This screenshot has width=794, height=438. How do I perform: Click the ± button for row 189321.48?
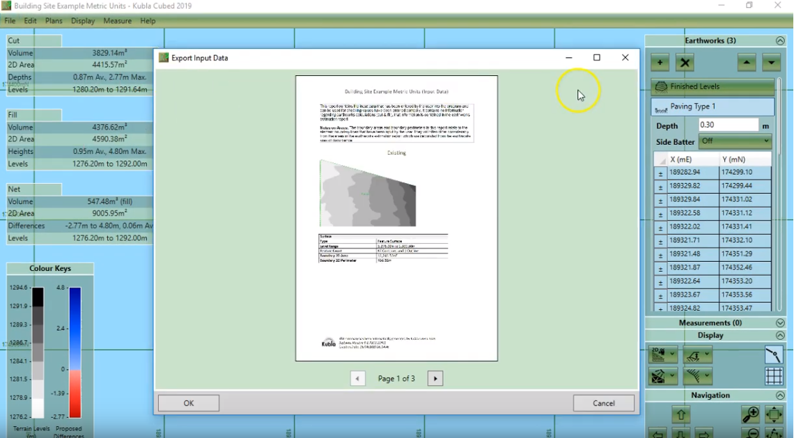[x=660, y=255]
